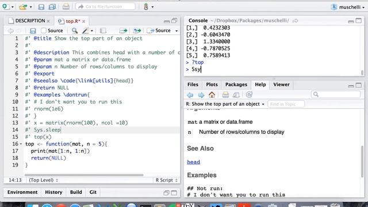
Task: Expand the Source options dropdown arrow
Action: pyautogui.click(x=177, y=31)
